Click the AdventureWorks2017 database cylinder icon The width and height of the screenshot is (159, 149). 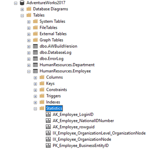[x=22, y=3]
